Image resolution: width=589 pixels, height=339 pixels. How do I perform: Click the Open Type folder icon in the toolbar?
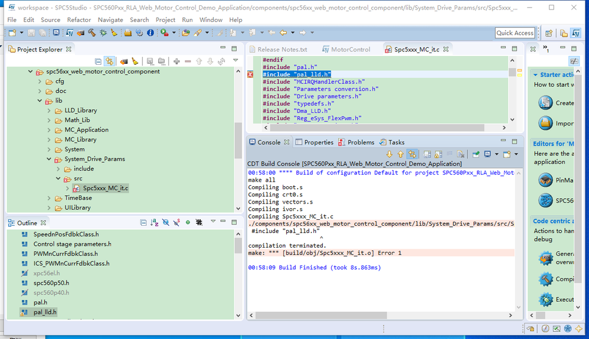pos(185,33)
